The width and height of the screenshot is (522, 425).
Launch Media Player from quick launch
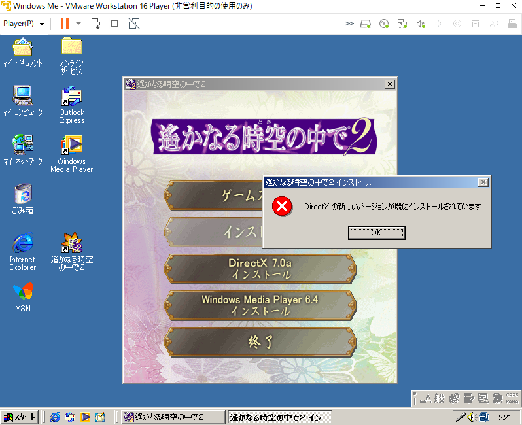(x=85, y=417)
